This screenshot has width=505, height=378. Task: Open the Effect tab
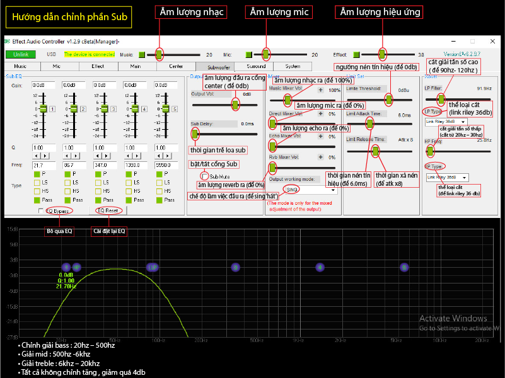coord(98,66)
